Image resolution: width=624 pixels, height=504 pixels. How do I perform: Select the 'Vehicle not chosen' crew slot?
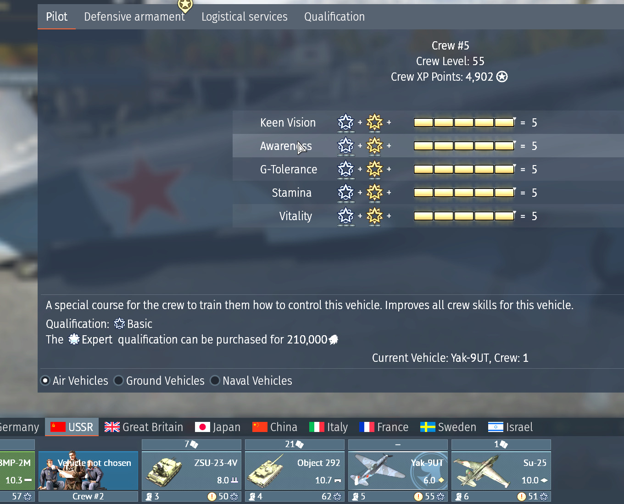pyautogui.click(x=88, y=471)
